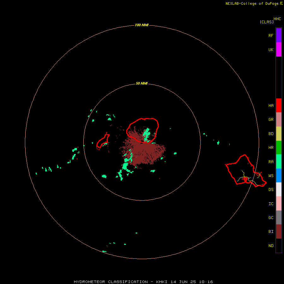This screenshot has height=284, width=284.
Task: Click the NEXLAB-College of DuPage credit
Action: (x=254, y=3)
